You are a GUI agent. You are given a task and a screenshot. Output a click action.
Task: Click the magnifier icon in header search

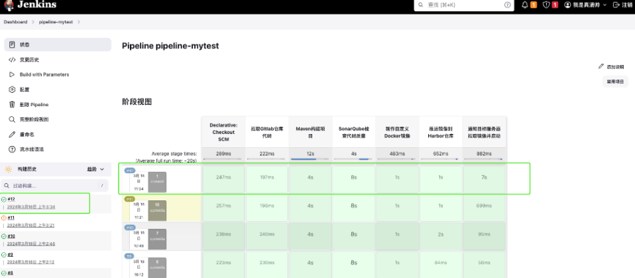pos(420,5)
